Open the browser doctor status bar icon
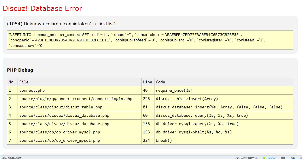 click(246, 158)
